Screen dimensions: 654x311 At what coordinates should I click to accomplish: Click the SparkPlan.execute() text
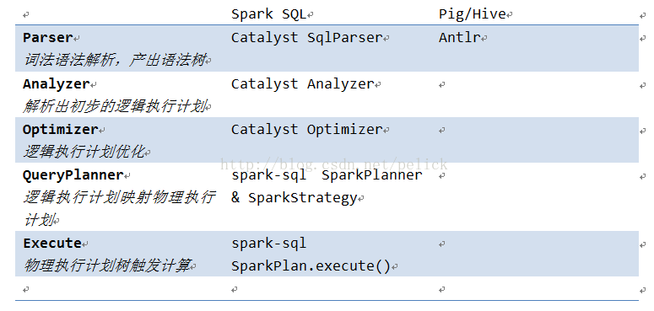311,266
